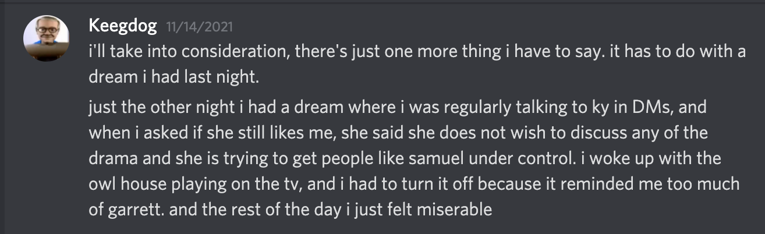
Task: Click the 11/14/2021 message timestamp
Action: 200,27
